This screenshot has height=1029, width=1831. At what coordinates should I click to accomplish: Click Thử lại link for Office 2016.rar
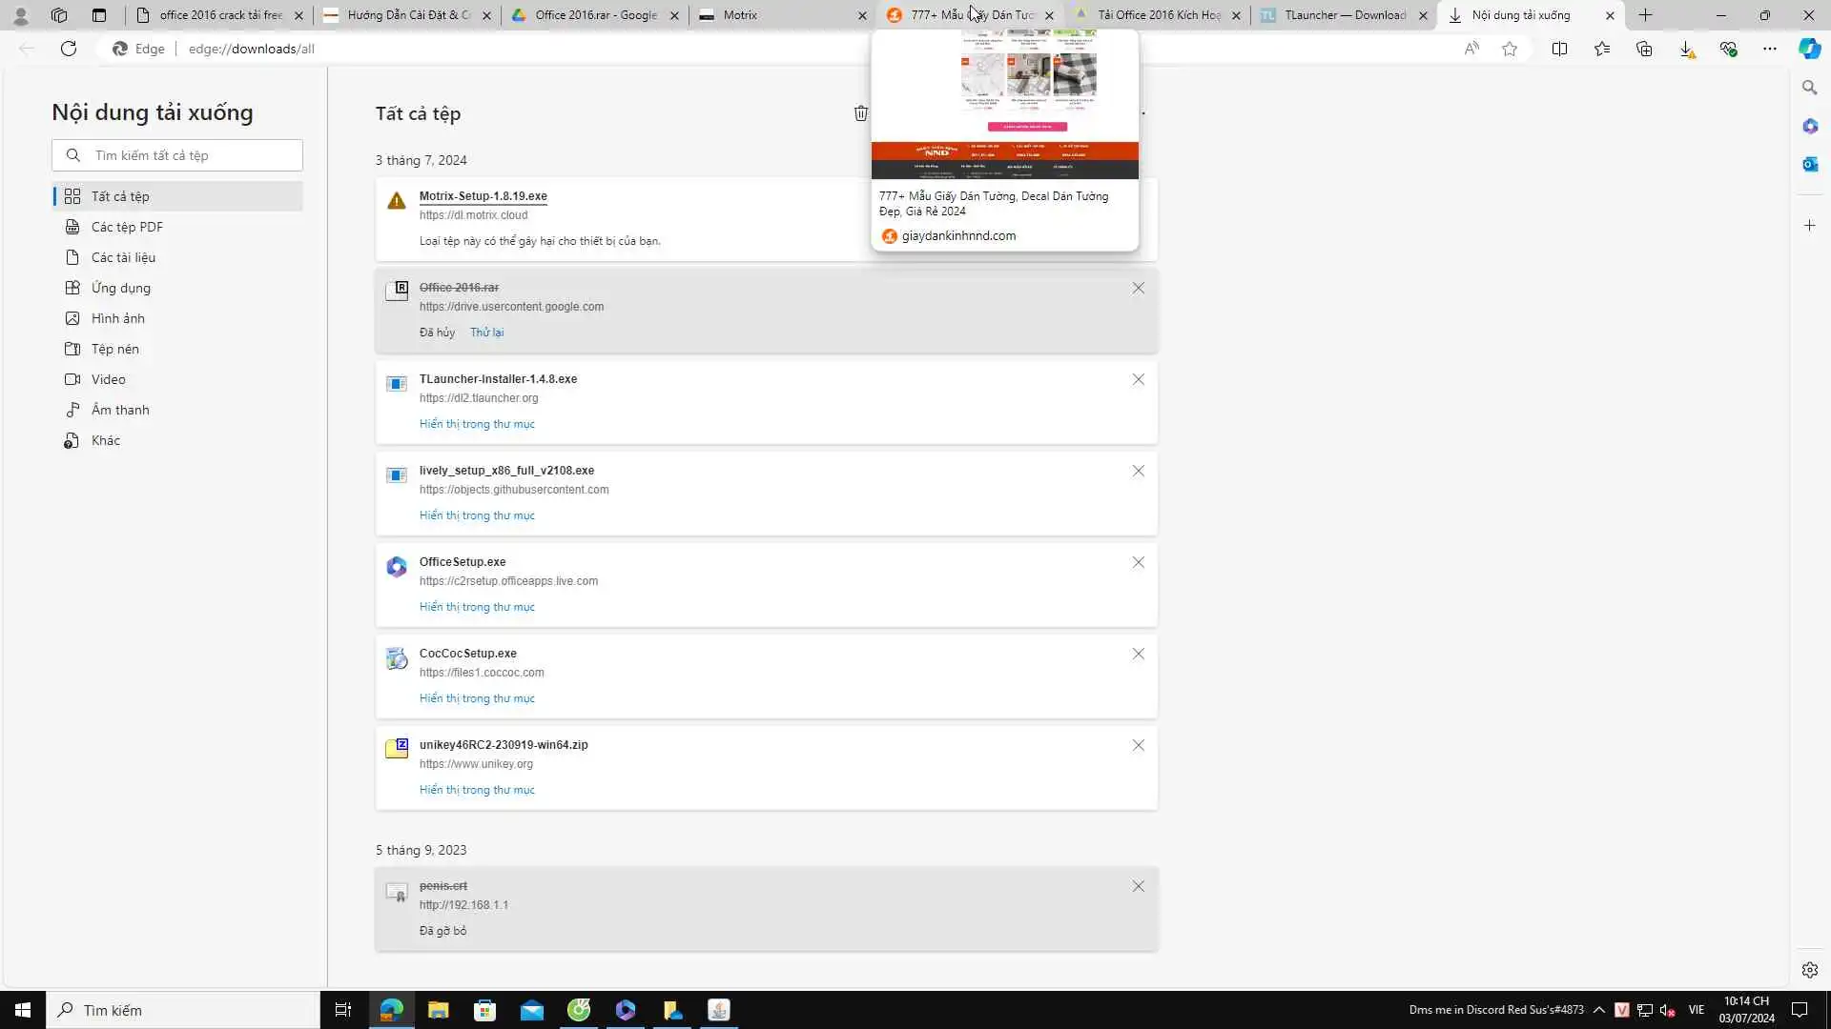[486, 333]
